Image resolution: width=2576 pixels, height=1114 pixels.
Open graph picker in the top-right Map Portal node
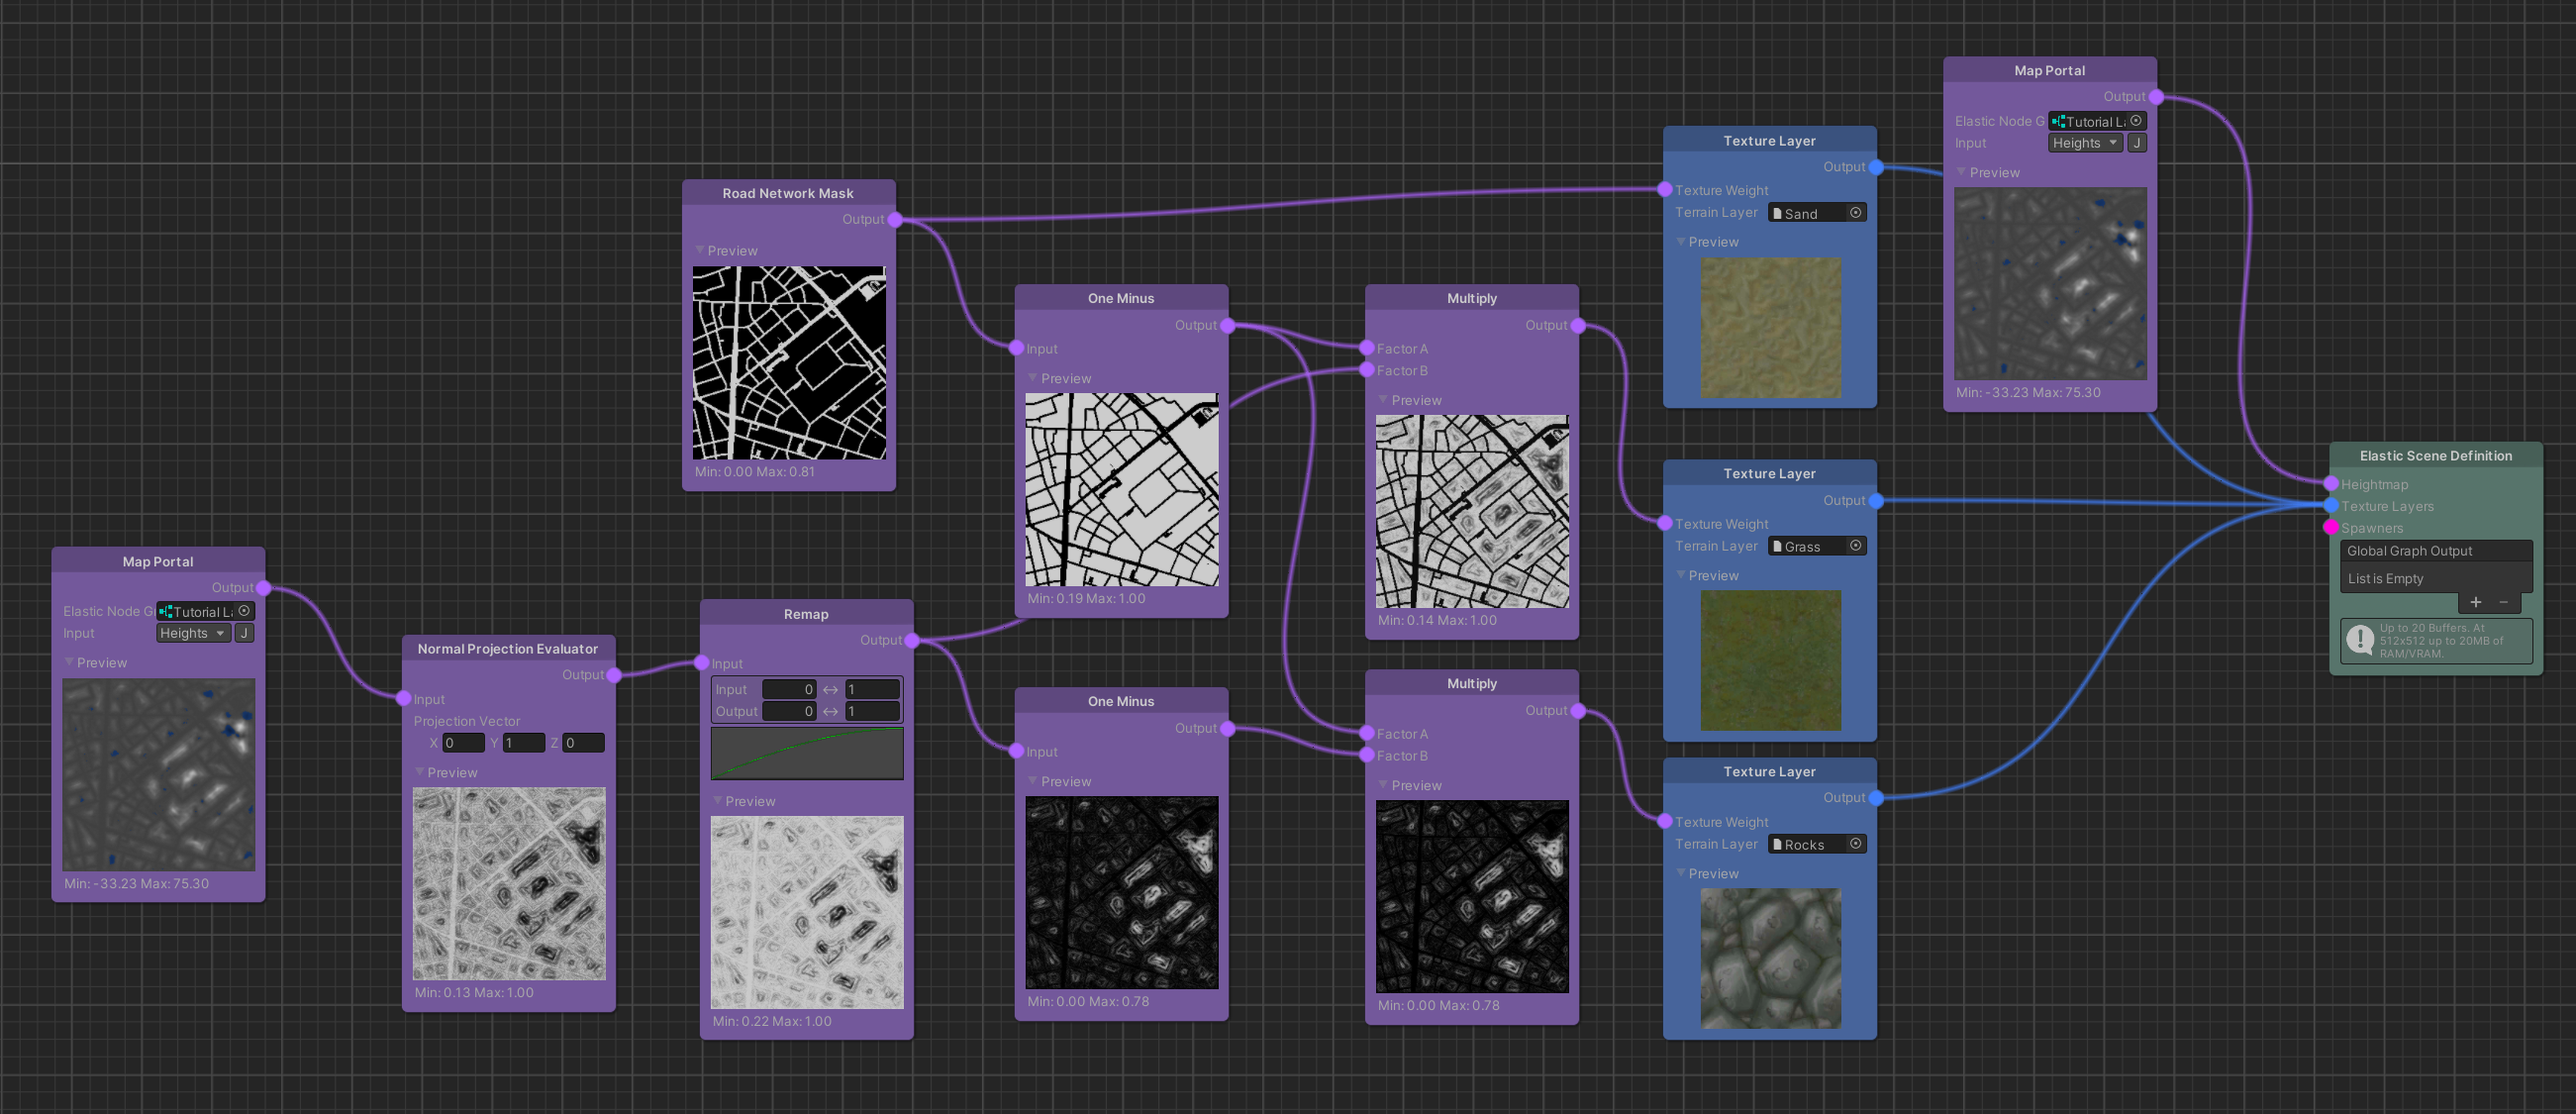point(2136,121)
